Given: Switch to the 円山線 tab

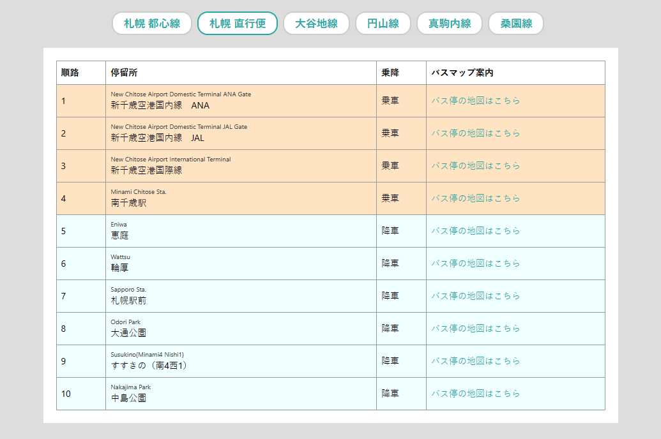Looking at the screenshot, I should (383, 23).
